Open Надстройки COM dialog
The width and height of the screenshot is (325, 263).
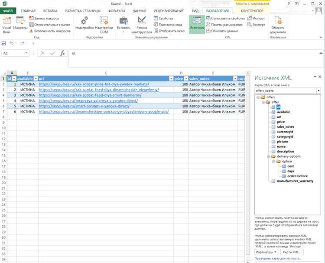pyautogui.click(x=104, y=25)
